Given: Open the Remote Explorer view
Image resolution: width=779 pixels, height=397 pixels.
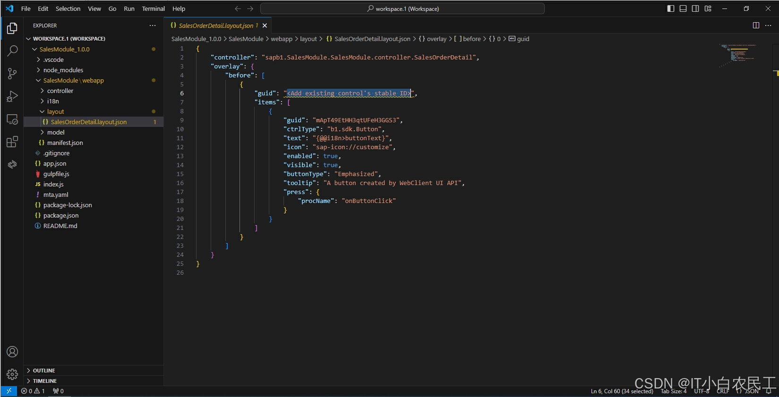Looking at the screenshot, I should pyautogui.click(x=12, y=119).
